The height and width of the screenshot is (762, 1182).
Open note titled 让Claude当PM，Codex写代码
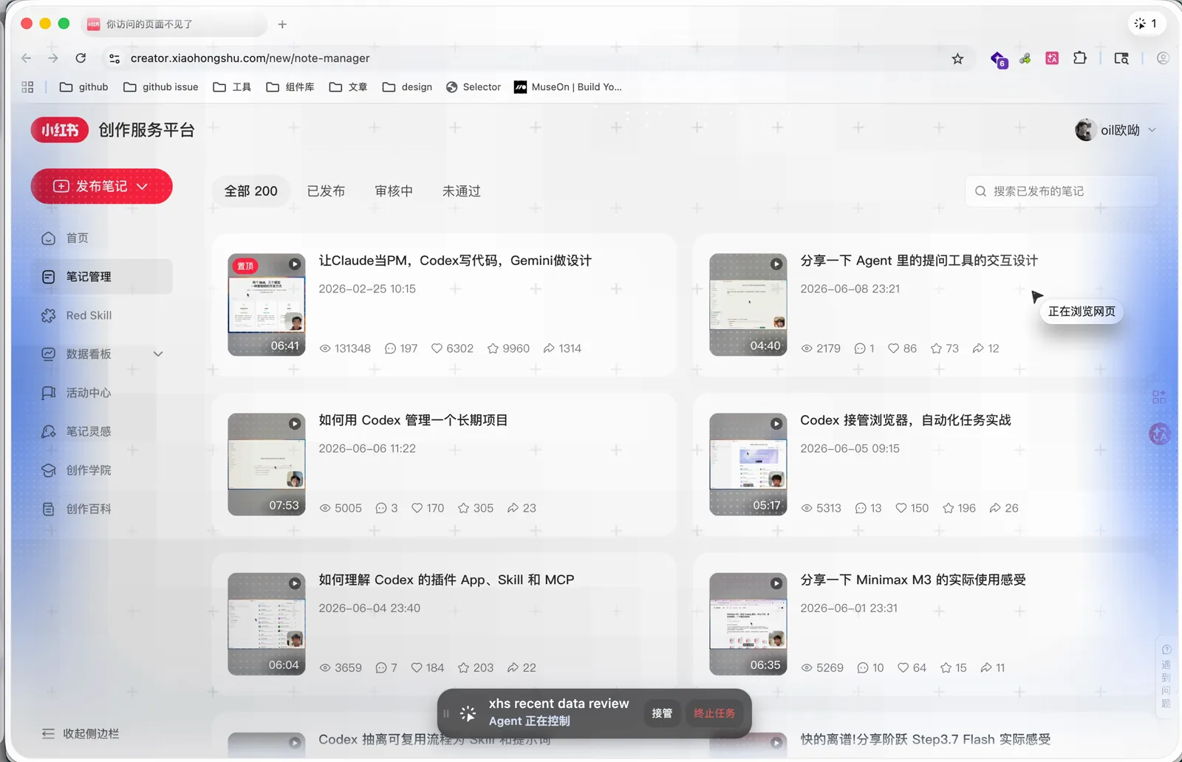(455, 261)
